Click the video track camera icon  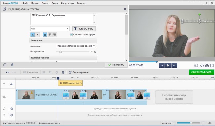[x=4, y=97]
